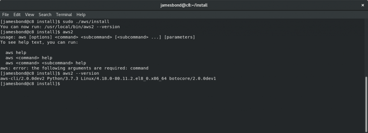The width and height of the screenshot is (368, 133).
Task: Click the 'aws help' line
Action: click(16, 53)
